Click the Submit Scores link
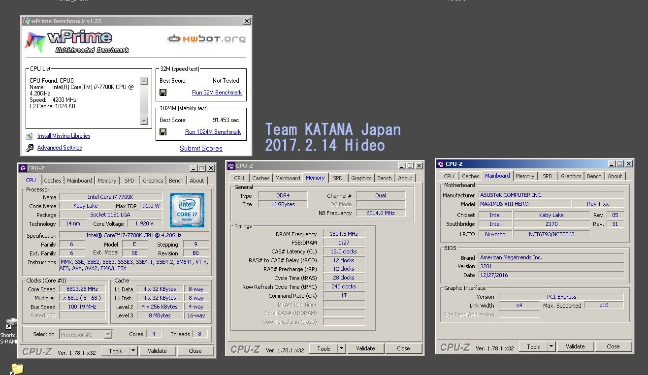 [x=201, y=148]
